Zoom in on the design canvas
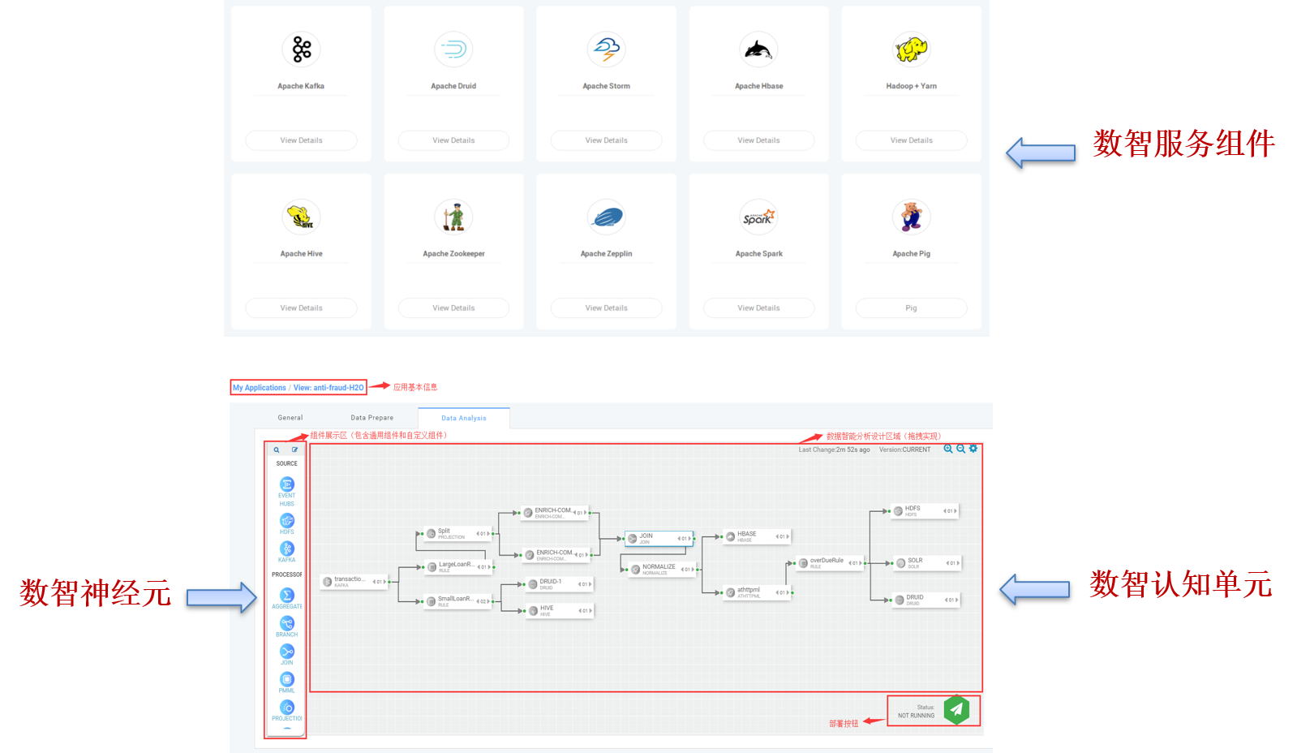 tap(948, 449)
